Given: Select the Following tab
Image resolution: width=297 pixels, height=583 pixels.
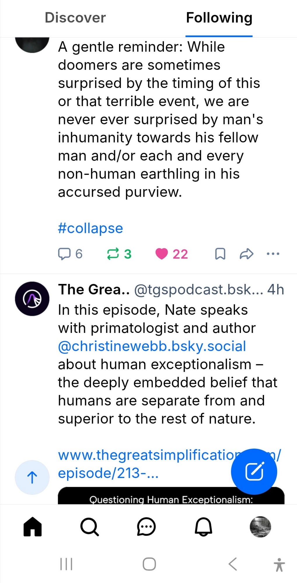Looking at the screenshot, I should (219, 18).
